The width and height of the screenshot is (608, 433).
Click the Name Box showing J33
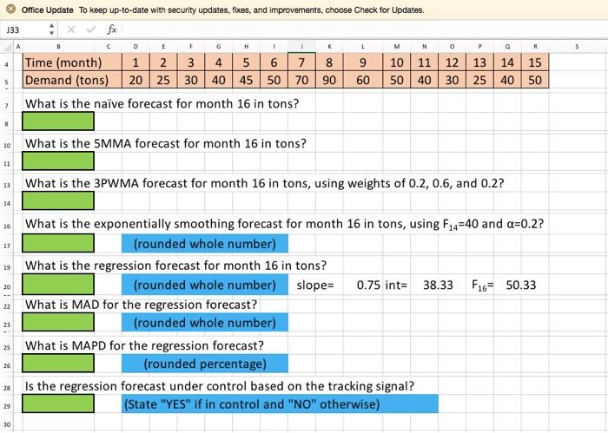[x=23, y=30]
